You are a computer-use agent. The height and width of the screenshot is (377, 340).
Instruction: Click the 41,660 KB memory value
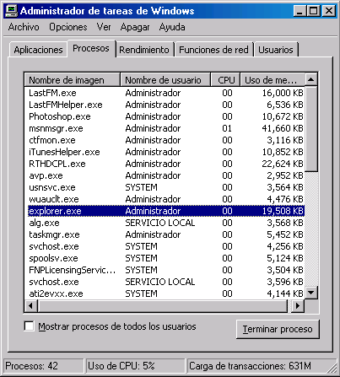tap(283, 128)
